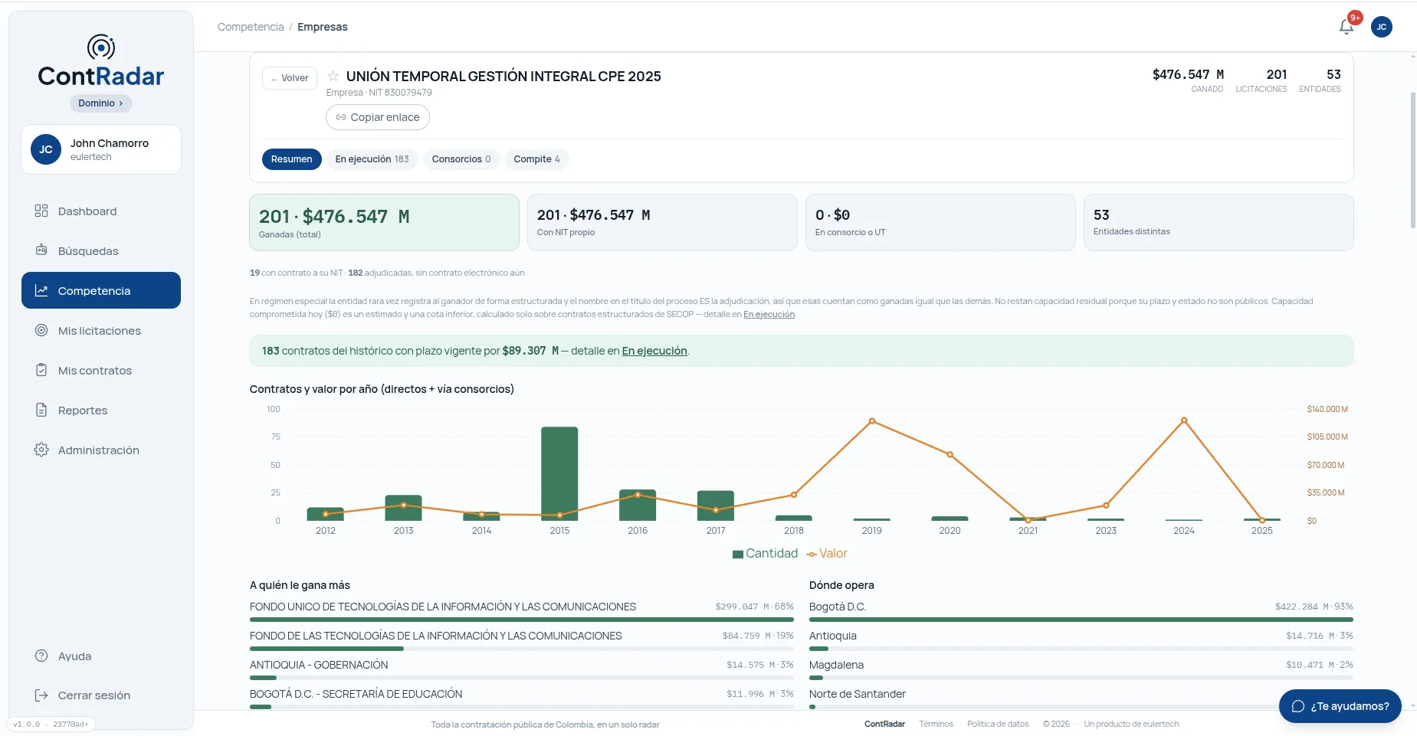Expand the Dominio selector chip
Screen dimensions: 1417x736
[101, 103]
